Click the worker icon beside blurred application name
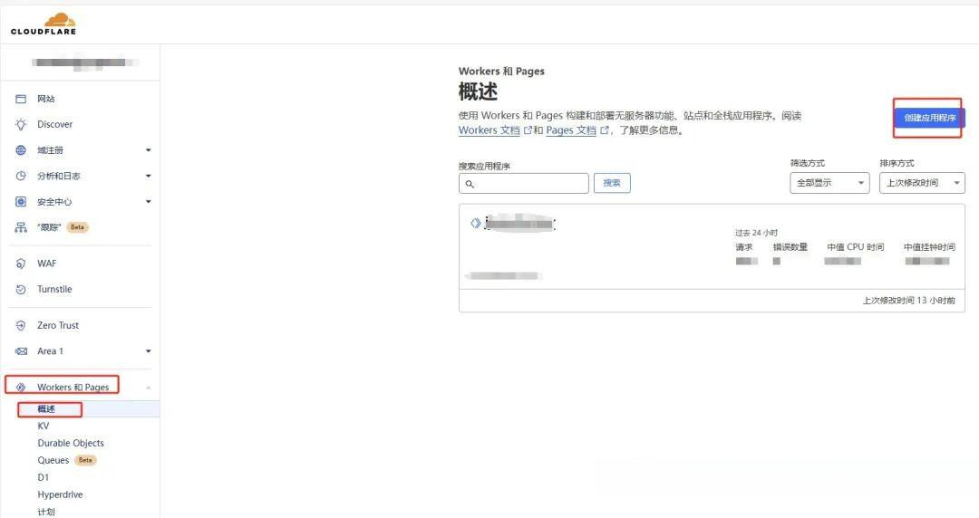The height and width of the screenshot is (518, 979). coord(475,223)
